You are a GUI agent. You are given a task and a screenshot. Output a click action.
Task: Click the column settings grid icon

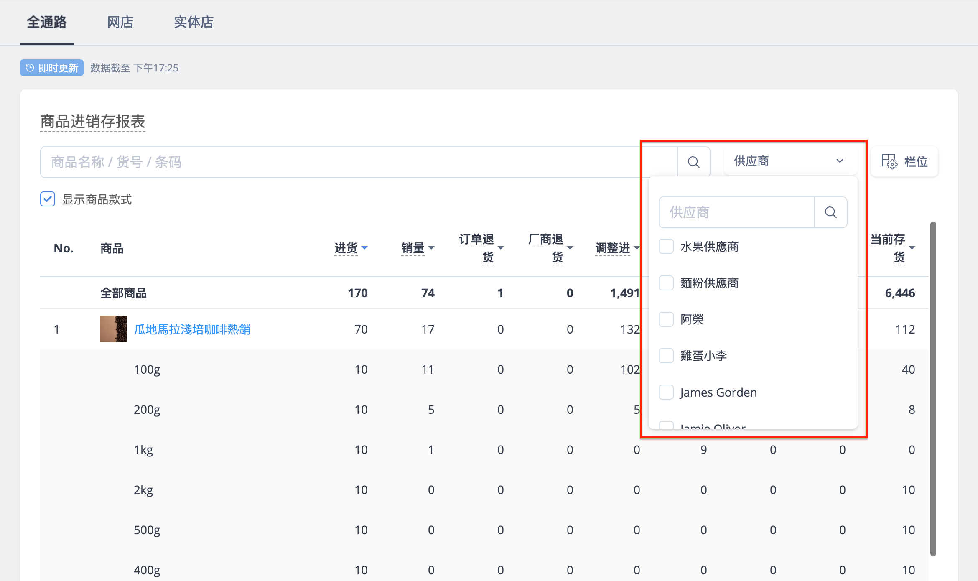889,161
